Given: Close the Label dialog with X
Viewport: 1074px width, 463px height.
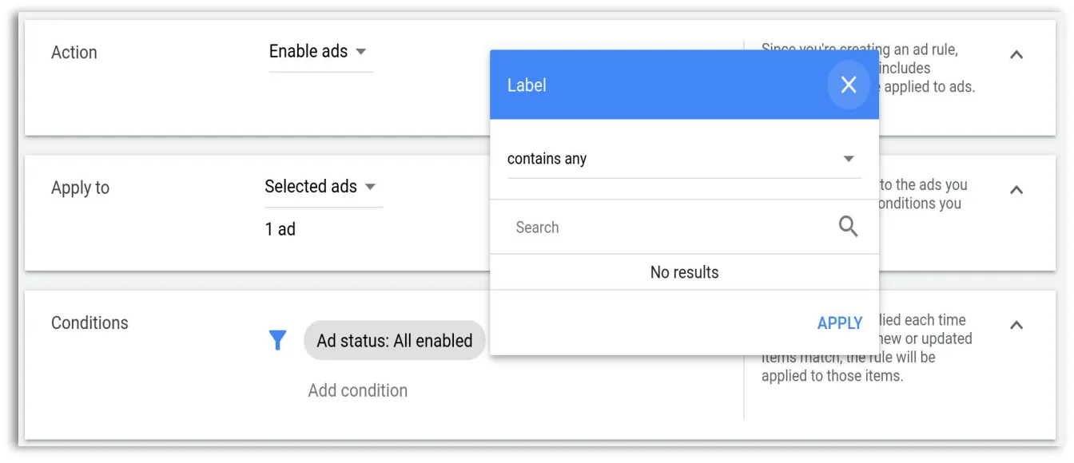Looking at the screenshot, I should click(849, 85).
